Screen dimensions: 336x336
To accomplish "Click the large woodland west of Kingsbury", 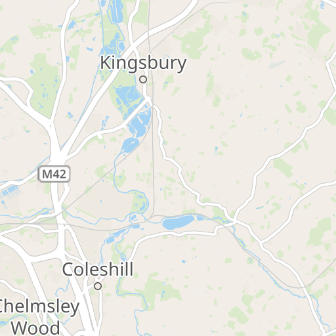I will click(46, 84).
